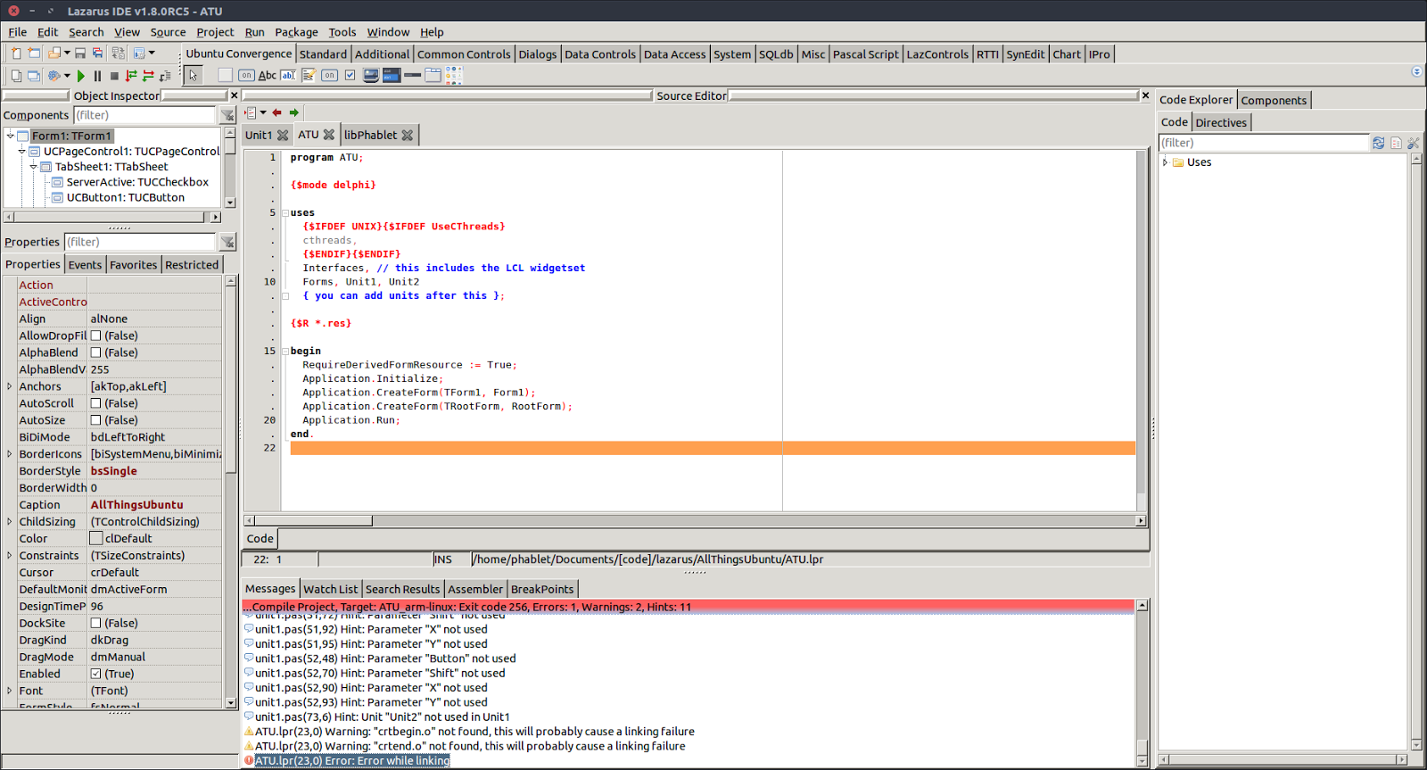Viewport: 1427px width, 770px height.
Task: Click the Caption value AllThingsUbuntu
Action: pyautogui.click(x=136, y=505)
